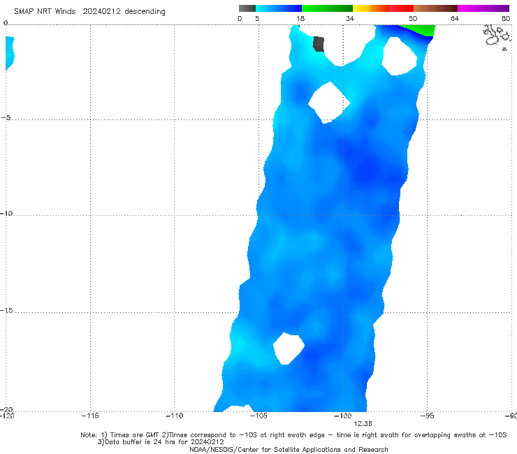
Task: Click the latitude label '-15'
Action: pyautogui.click(x=6, y=310)
